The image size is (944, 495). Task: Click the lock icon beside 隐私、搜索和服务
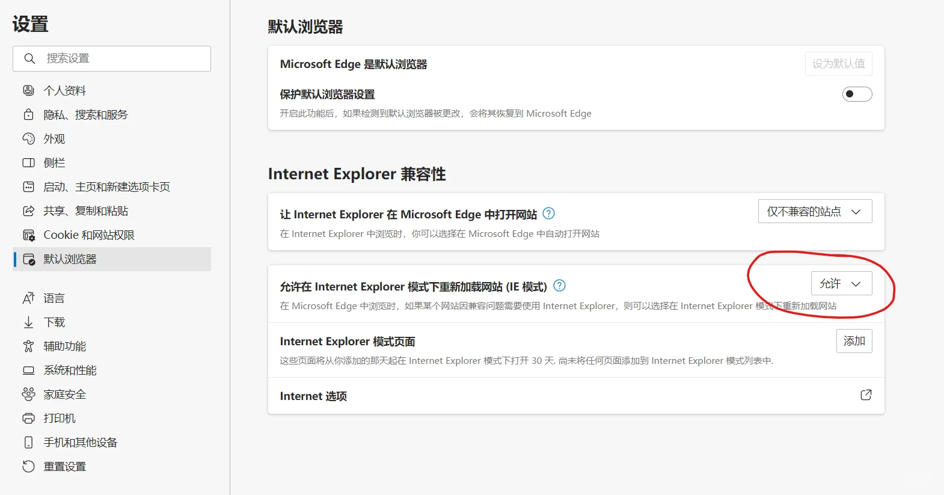coord(28,114)
